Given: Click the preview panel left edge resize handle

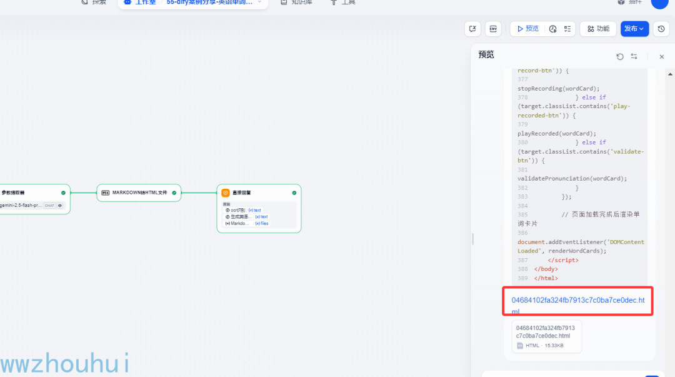Looking at the screenshot, I should pyautogui.click(x=472, y=239).
